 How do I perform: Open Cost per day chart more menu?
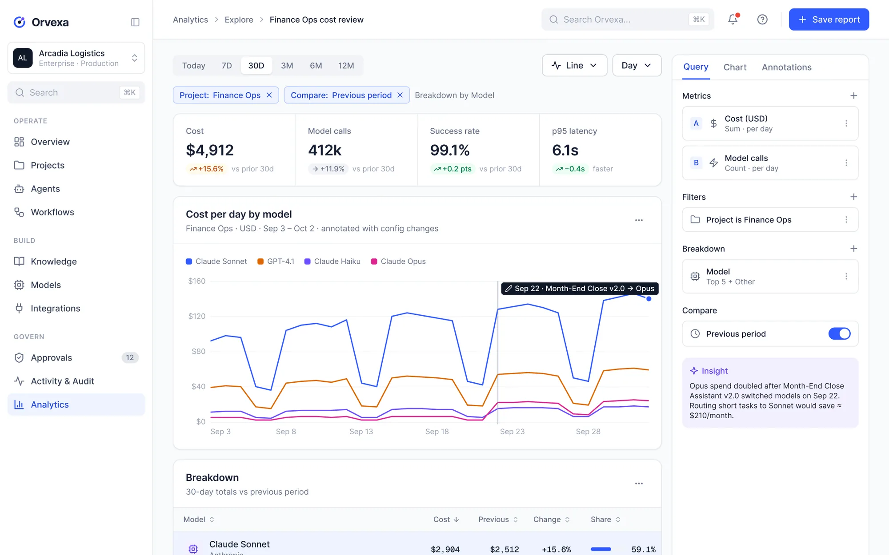pyautogui.click(x=639, y=220)
